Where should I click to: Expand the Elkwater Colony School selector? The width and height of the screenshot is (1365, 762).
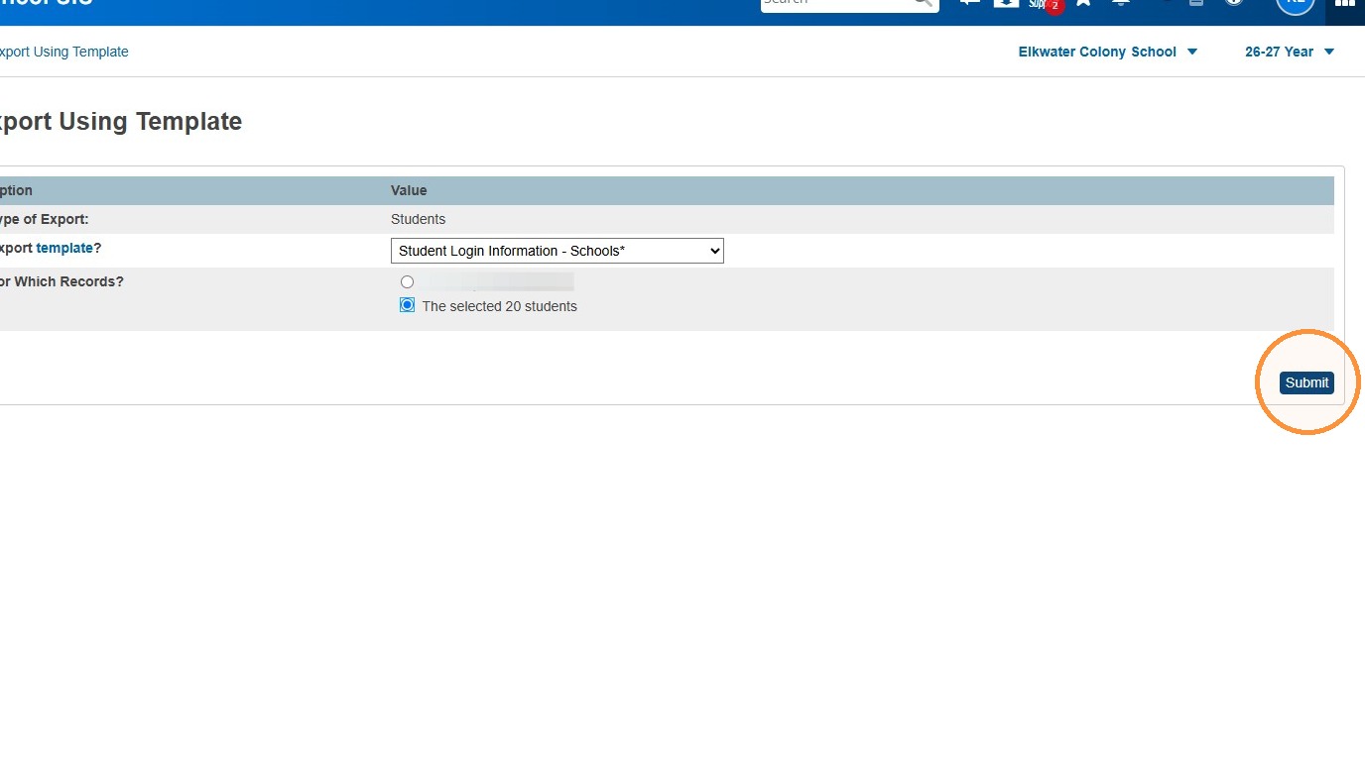1108,52
